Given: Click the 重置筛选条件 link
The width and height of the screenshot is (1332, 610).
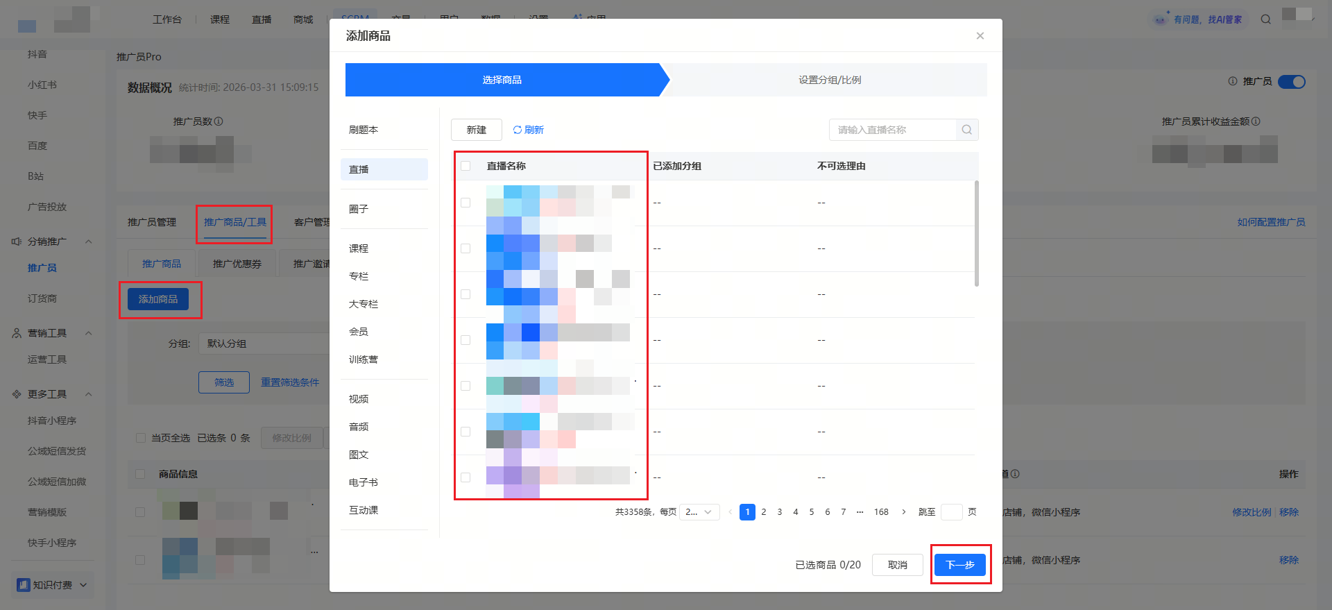Looking at the screenshot, I should click(x=290, y=382).
